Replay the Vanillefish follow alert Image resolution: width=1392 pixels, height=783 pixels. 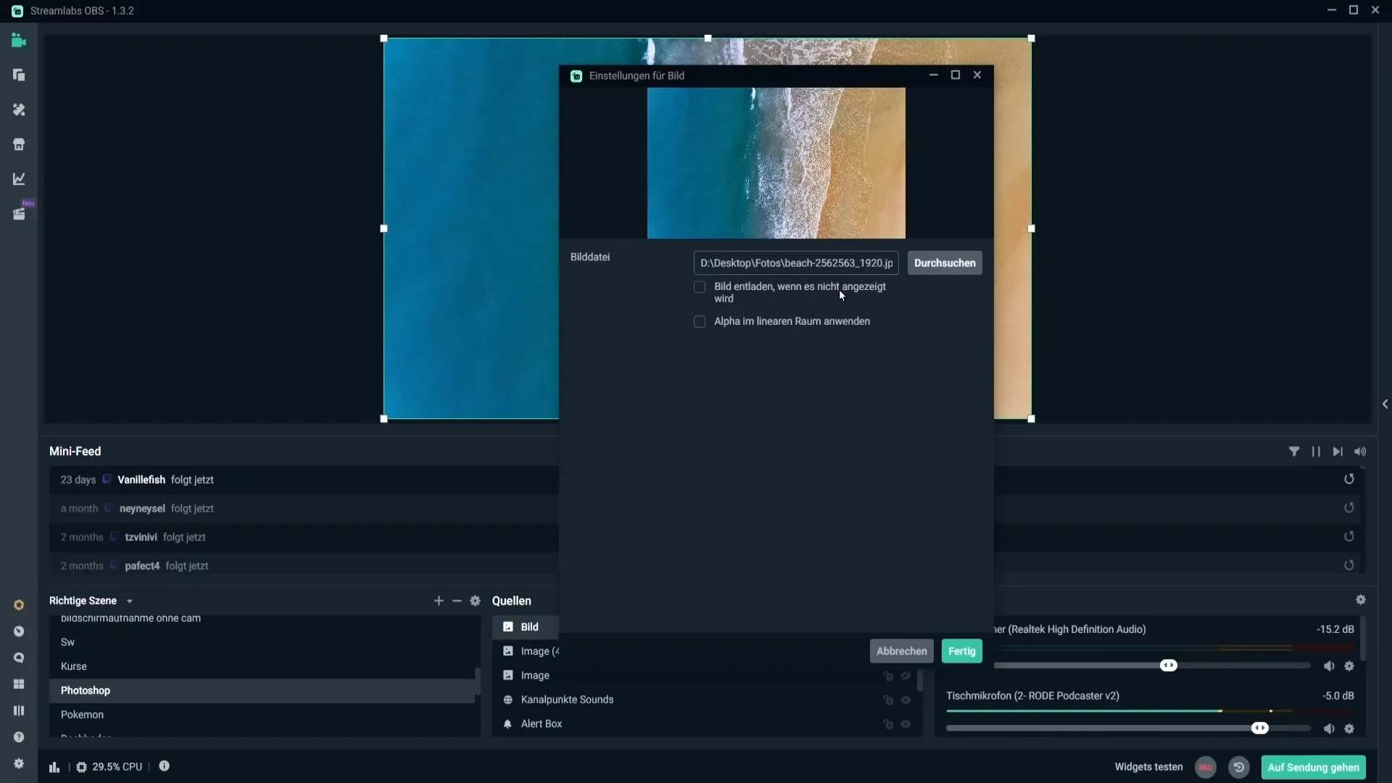pos(1349,479)
